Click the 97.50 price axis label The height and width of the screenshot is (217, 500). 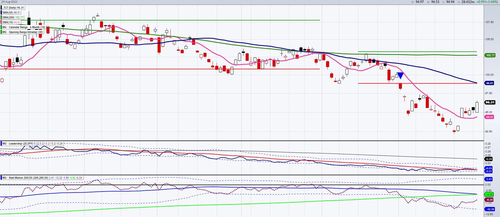[x=489, y=93]
